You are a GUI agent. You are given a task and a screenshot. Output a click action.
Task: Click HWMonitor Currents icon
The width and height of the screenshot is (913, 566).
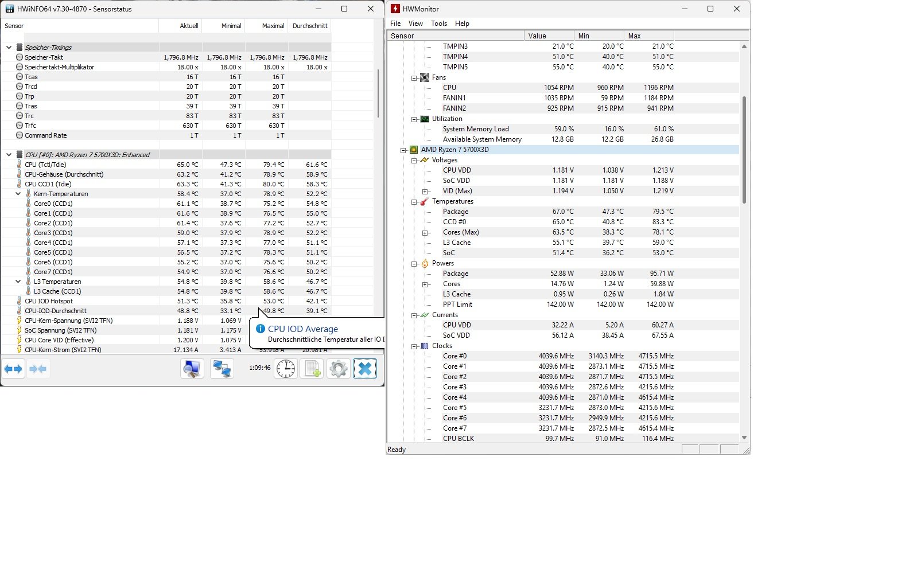point(425,315)
